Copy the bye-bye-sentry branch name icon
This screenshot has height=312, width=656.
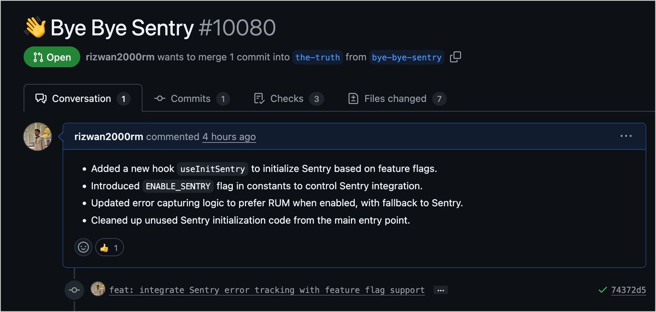pos(455,57)
